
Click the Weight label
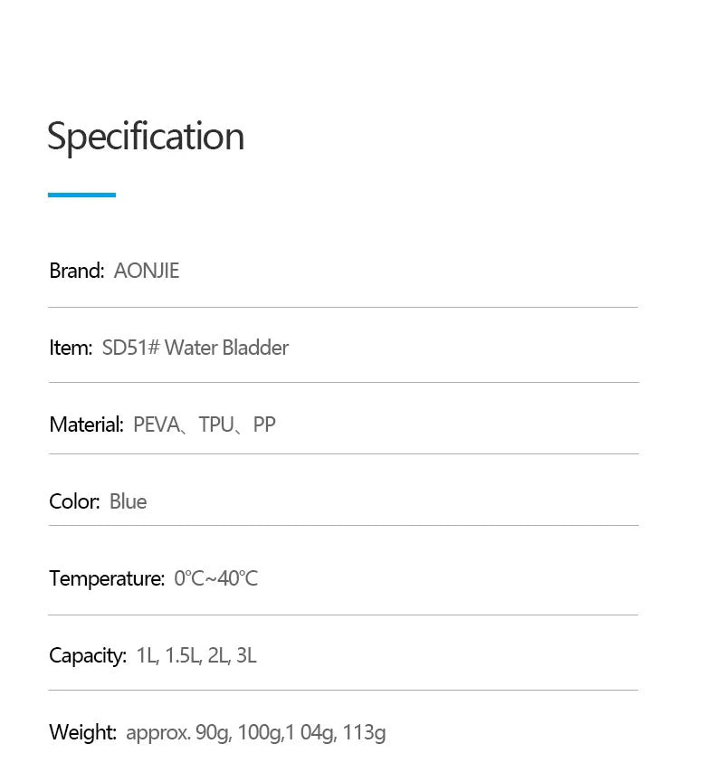click(82, 732)
